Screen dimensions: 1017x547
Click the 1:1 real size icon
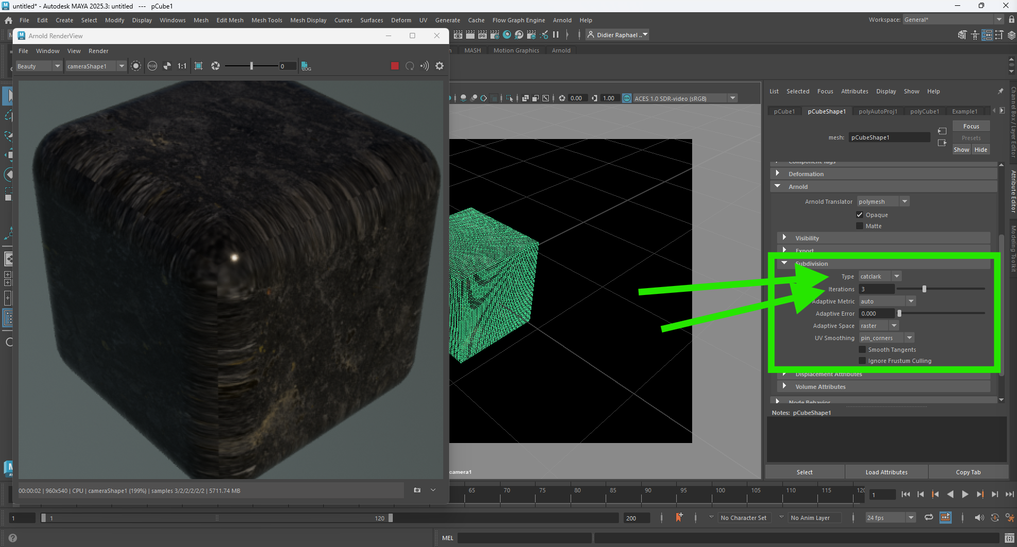pos(182,66)
